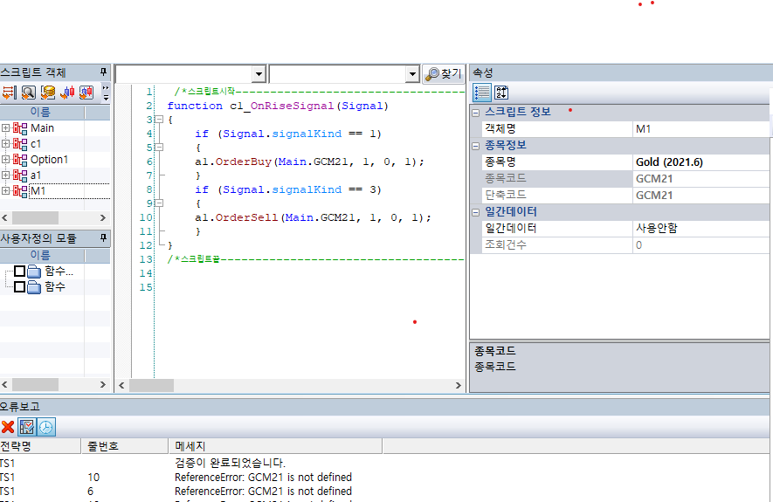Click the gold coins icon in script object toolbar
This screenshot has height=502, width=773.
pyautogui.click(x=48, y=93)
